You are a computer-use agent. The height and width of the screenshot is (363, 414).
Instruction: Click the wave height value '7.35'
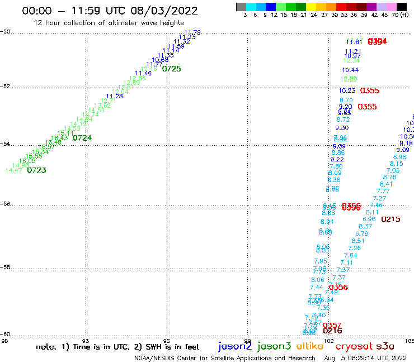pos(323,308)
